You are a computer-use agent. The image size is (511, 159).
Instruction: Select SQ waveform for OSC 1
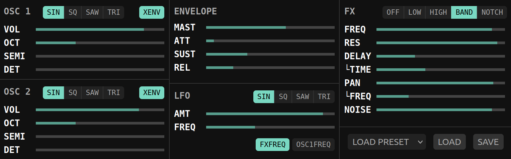point(73,12)
